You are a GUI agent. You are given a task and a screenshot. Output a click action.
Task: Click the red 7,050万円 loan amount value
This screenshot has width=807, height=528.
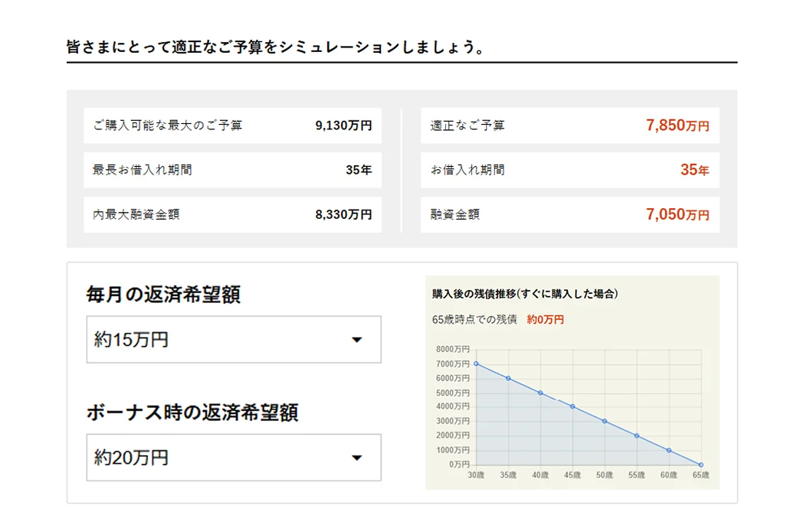coord(677,215)
